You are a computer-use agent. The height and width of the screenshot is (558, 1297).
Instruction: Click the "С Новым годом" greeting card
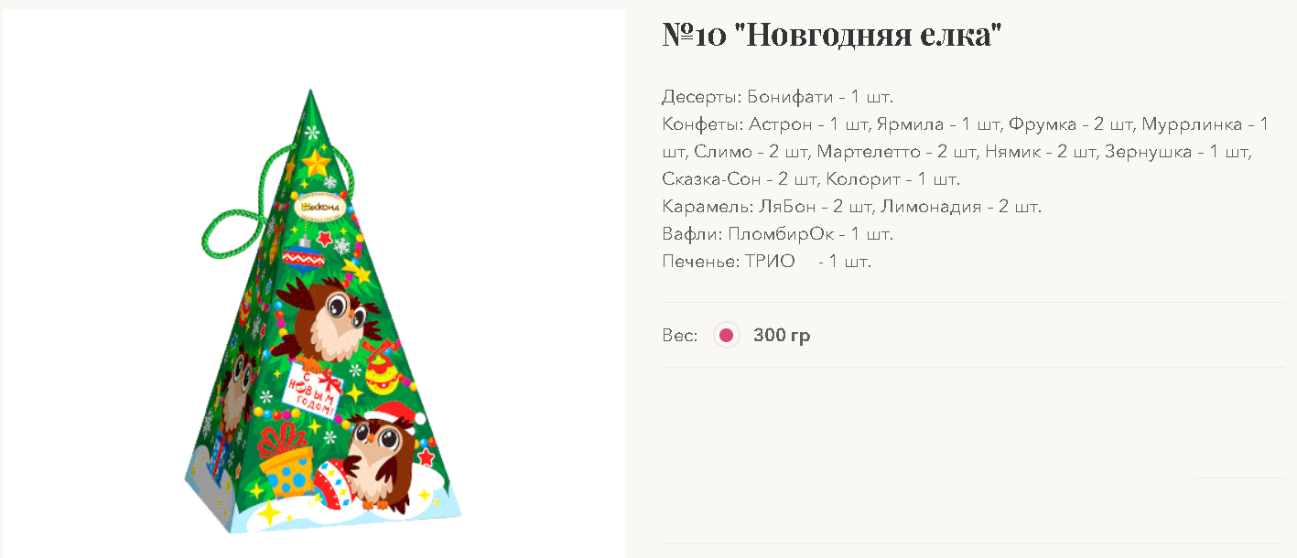tap(314, 391)
